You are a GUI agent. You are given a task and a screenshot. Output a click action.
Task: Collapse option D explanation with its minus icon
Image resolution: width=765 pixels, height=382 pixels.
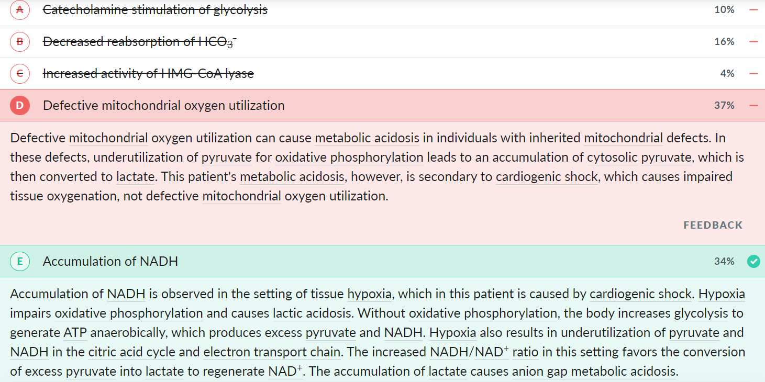[753, 106]
